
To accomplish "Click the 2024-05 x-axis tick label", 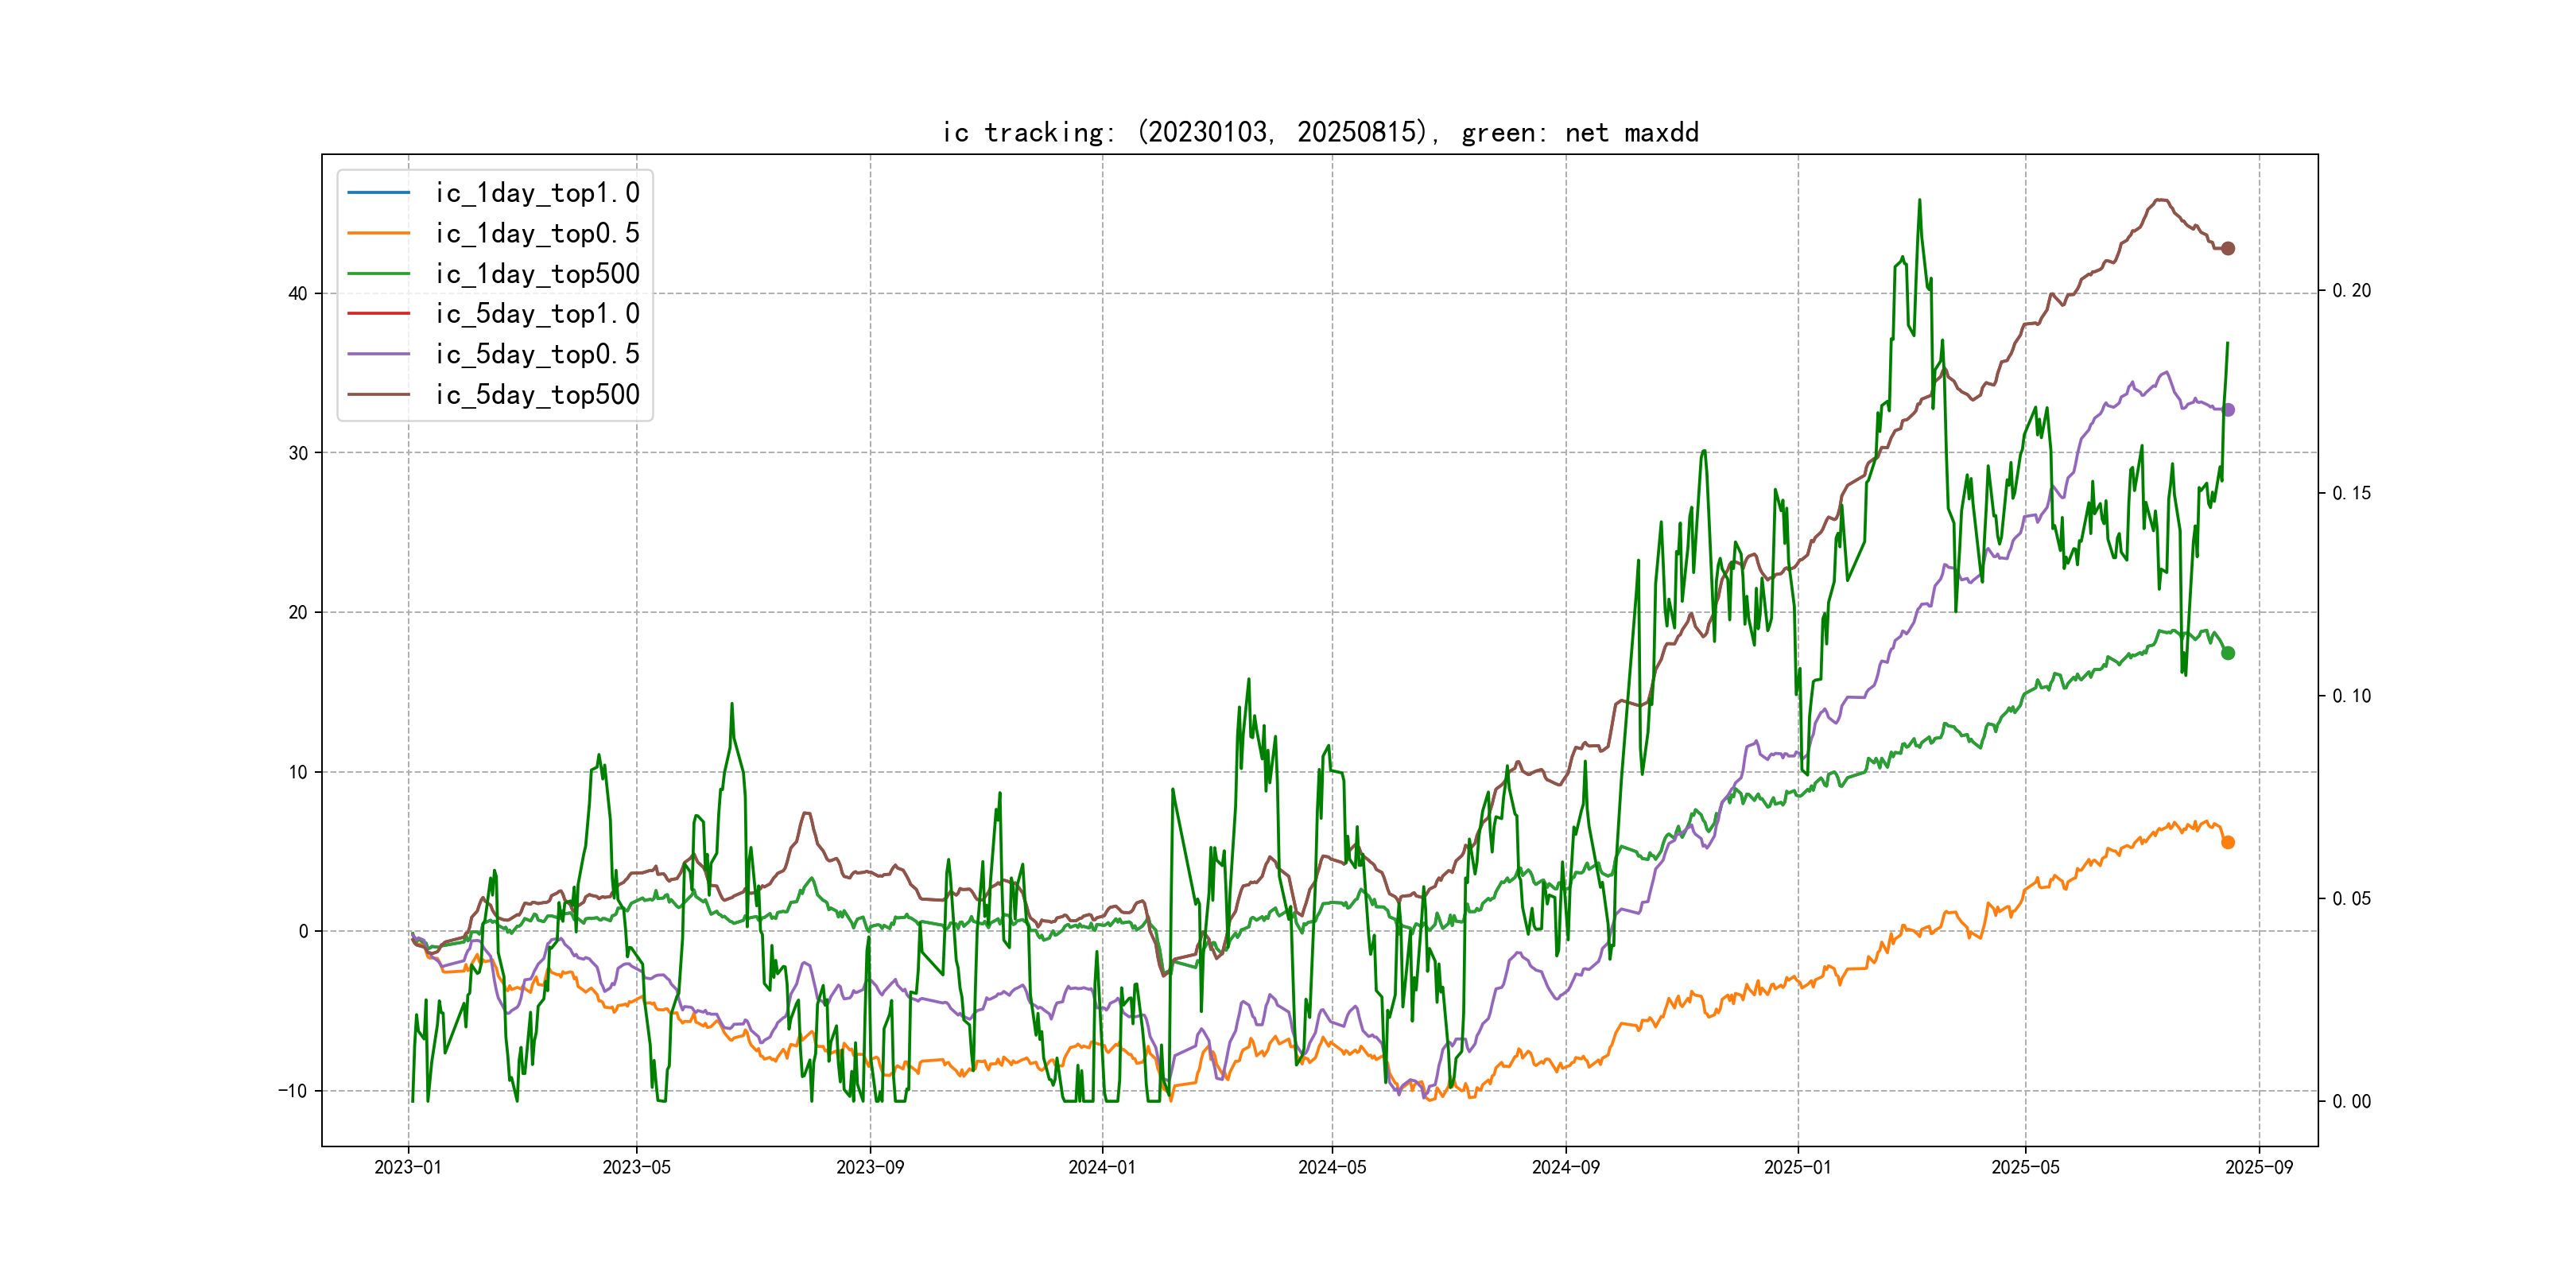I will point(1332,1167).
